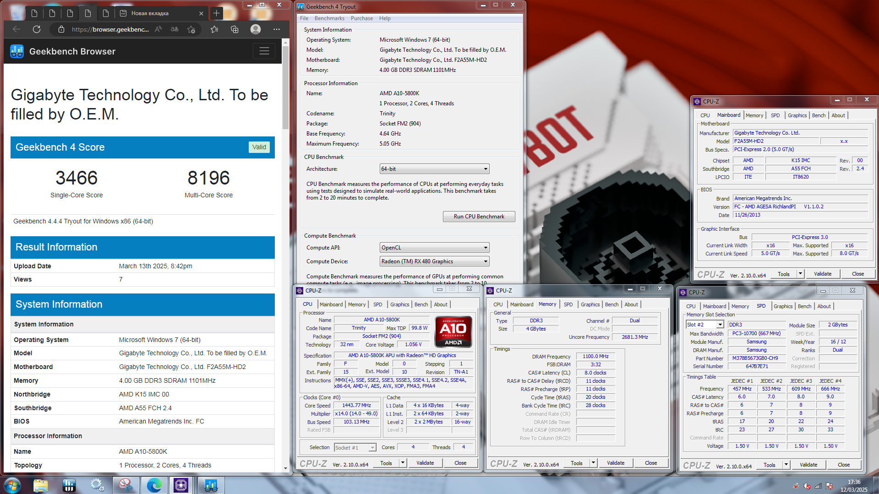Viewport: 879px width, 494px height.
Task: Open the vertical tabs icon in Edge
Action: 15,13
